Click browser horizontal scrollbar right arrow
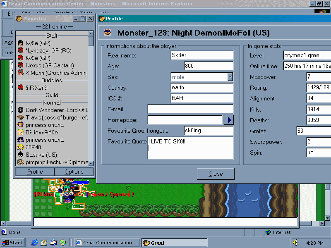The width and height of the screenshot is (331, 248). 322,223
